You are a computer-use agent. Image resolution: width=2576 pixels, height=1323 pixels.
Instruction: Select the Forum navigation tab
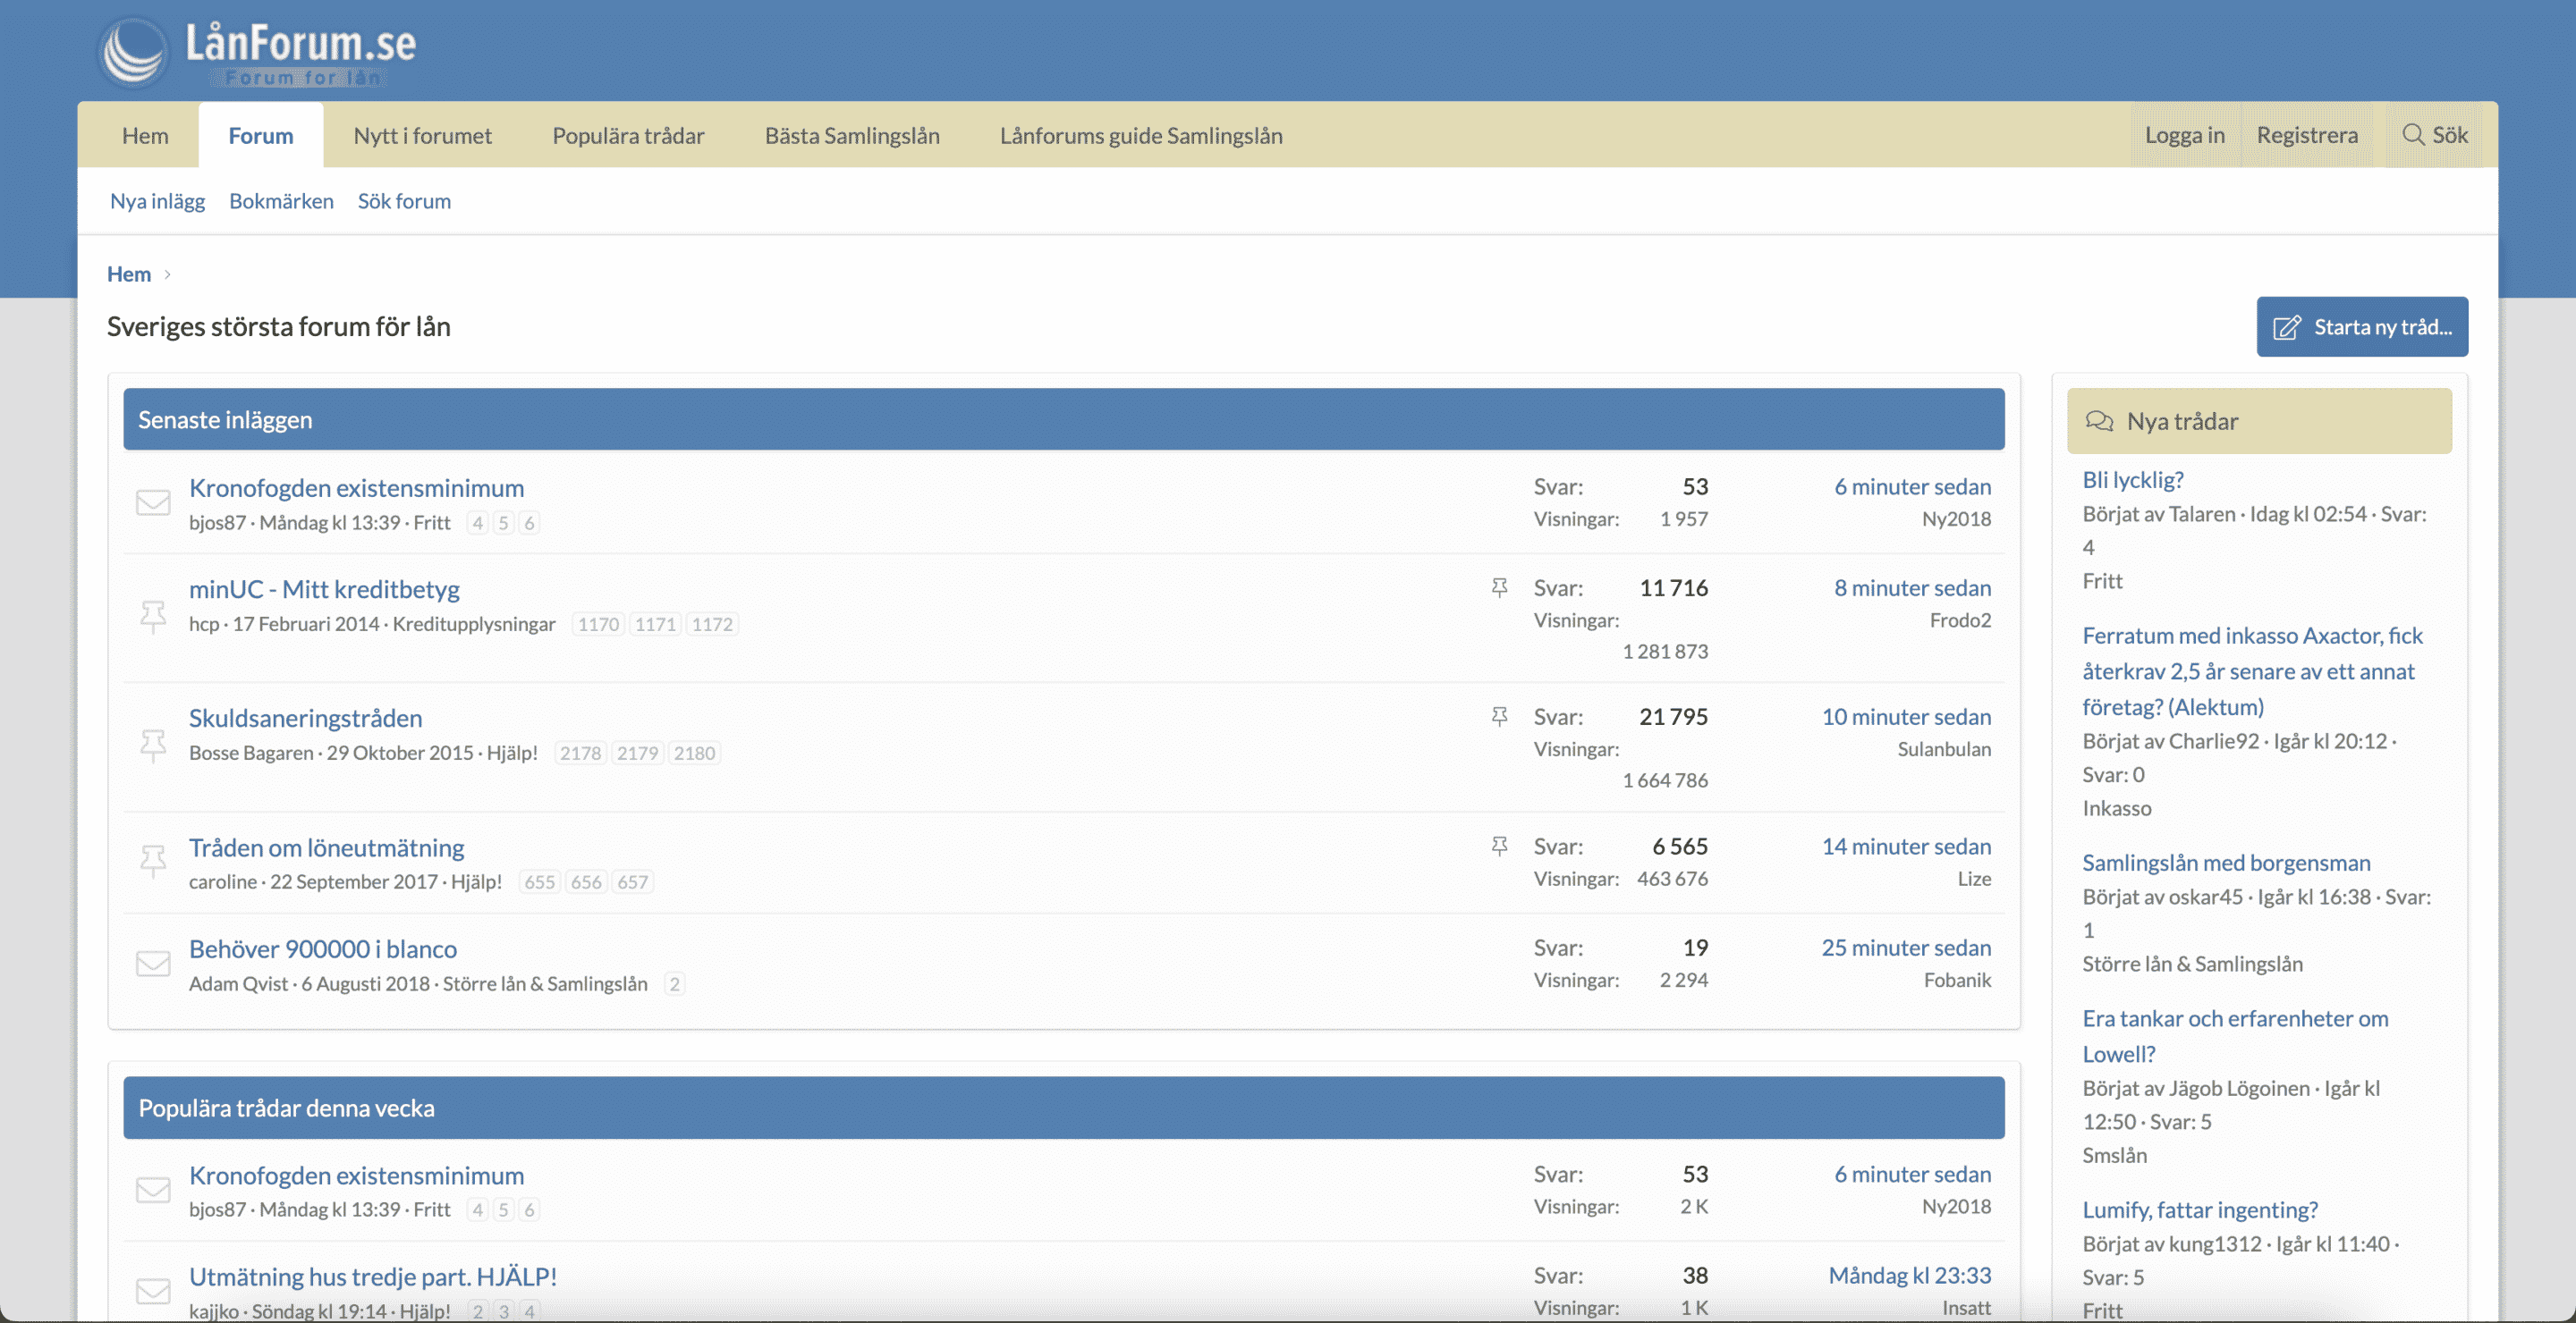tap(261, 135)
